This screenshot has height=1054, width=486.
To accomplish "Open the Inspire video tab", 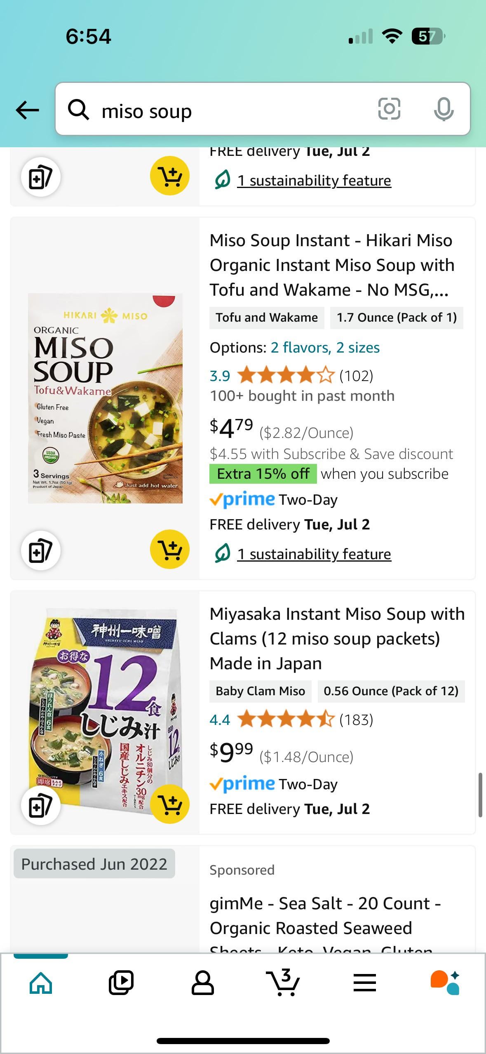I will pos(121,982).
